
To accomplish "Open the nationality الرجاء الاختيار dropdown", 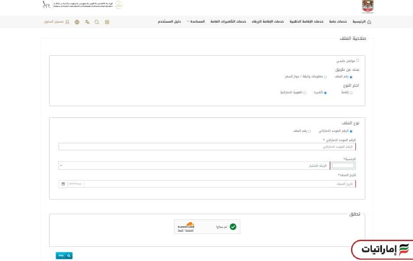I will pyautogui.click(x=195, y=165).
